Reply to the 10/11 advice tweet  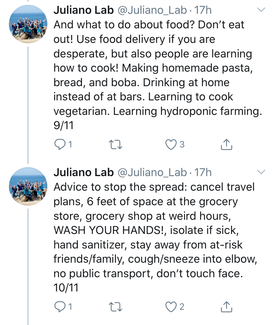click(59, 307)
